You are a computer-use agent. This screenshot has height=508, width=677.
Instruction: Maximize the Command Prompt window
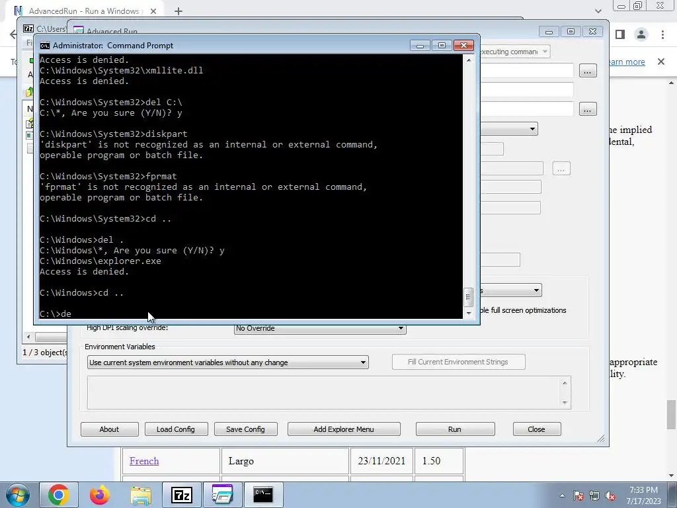[442, 46]
